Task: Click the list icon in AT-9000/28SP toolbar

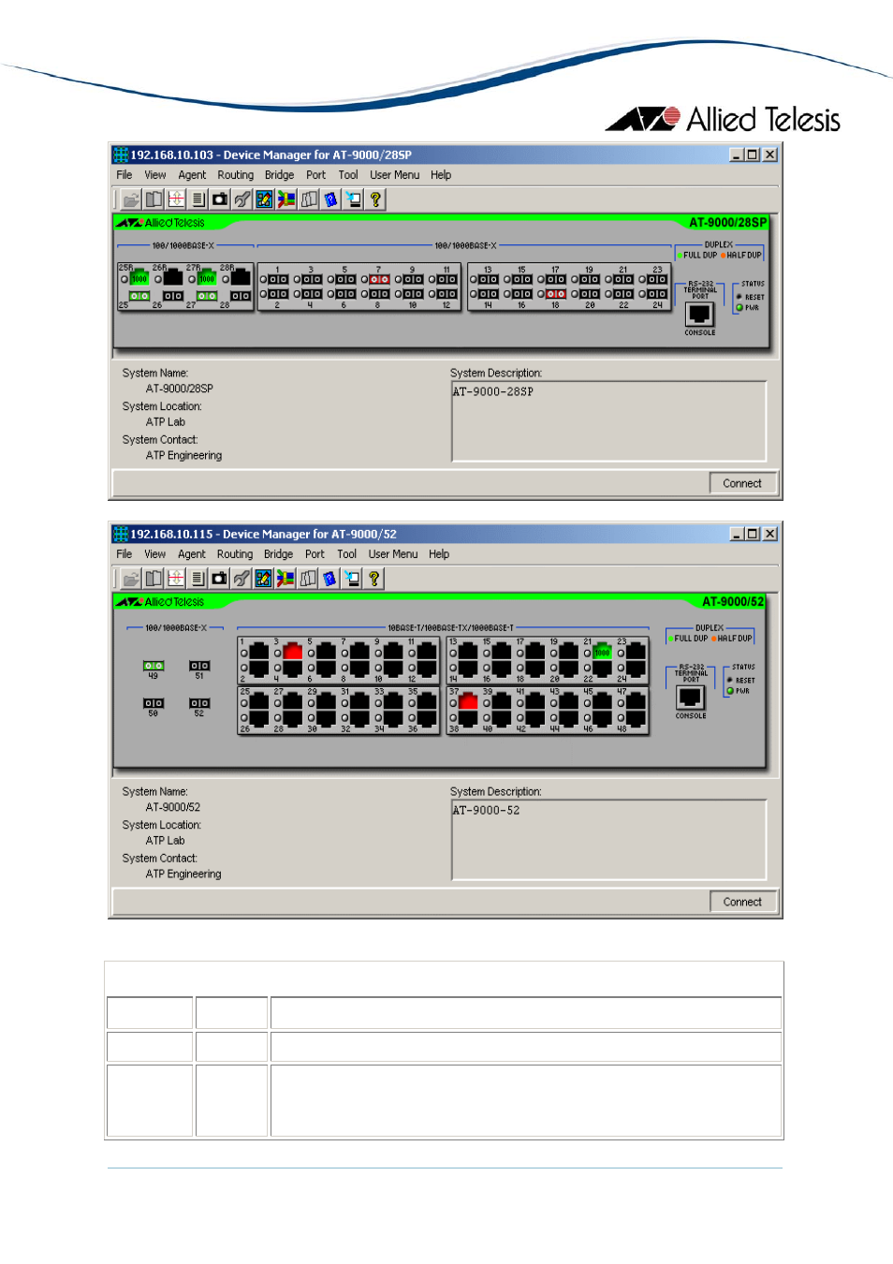Action: (x=198, y=199)
